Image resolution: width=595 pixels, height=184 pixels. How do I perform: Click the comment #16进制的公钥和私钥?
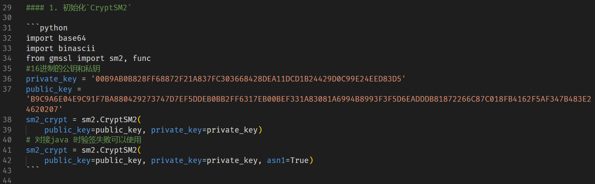point(63,69)
